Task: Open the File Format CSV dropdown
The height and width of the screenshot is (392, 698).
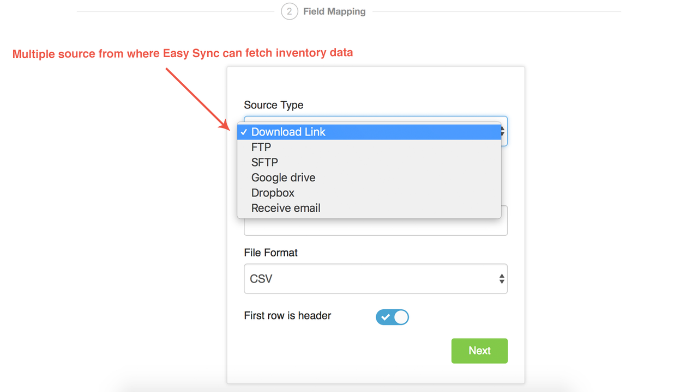Action: [x=376, y=279]
